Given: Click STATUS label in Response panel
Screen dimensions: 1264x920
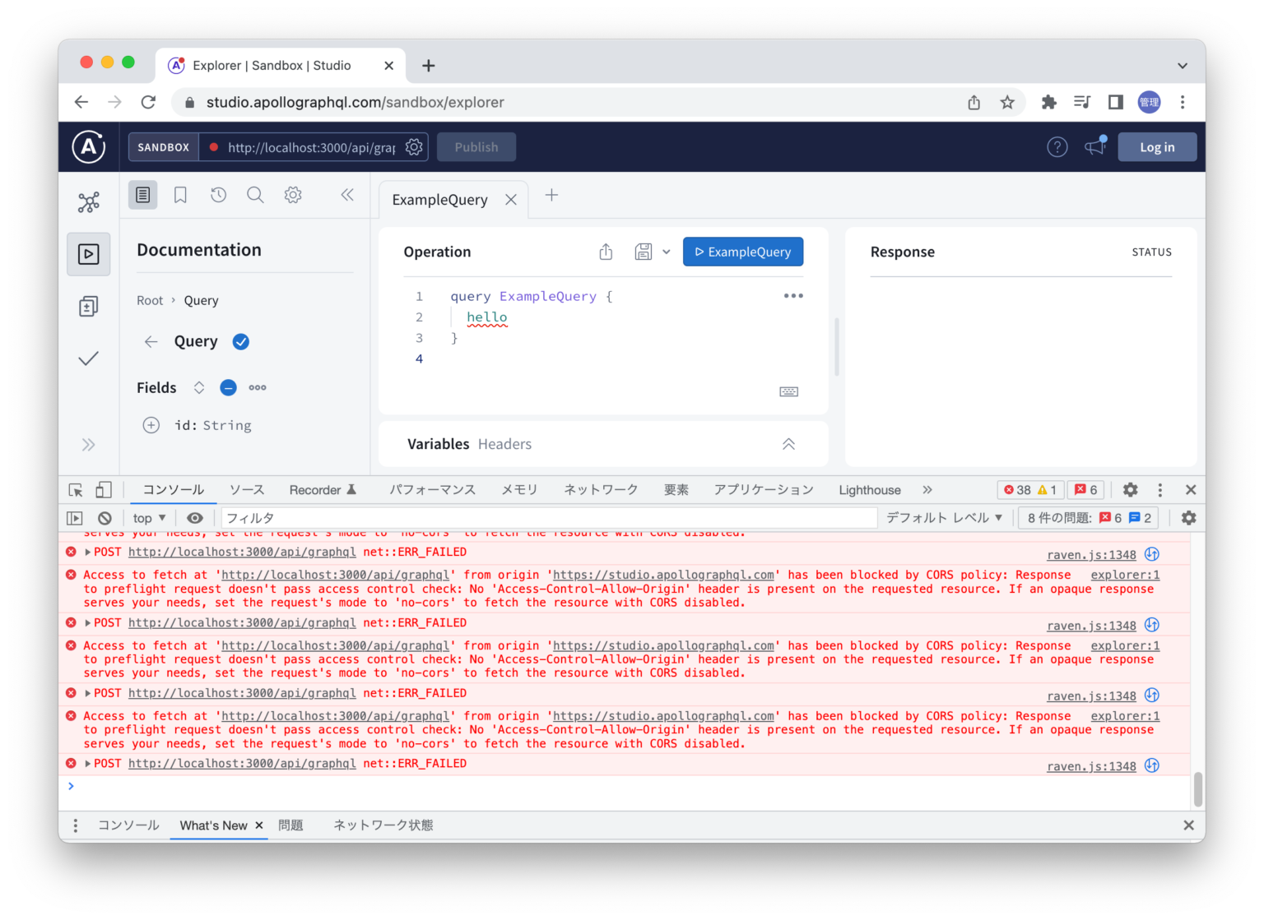Looking at the screenshot, I should pyautogui.click(x=1151, y=252).
